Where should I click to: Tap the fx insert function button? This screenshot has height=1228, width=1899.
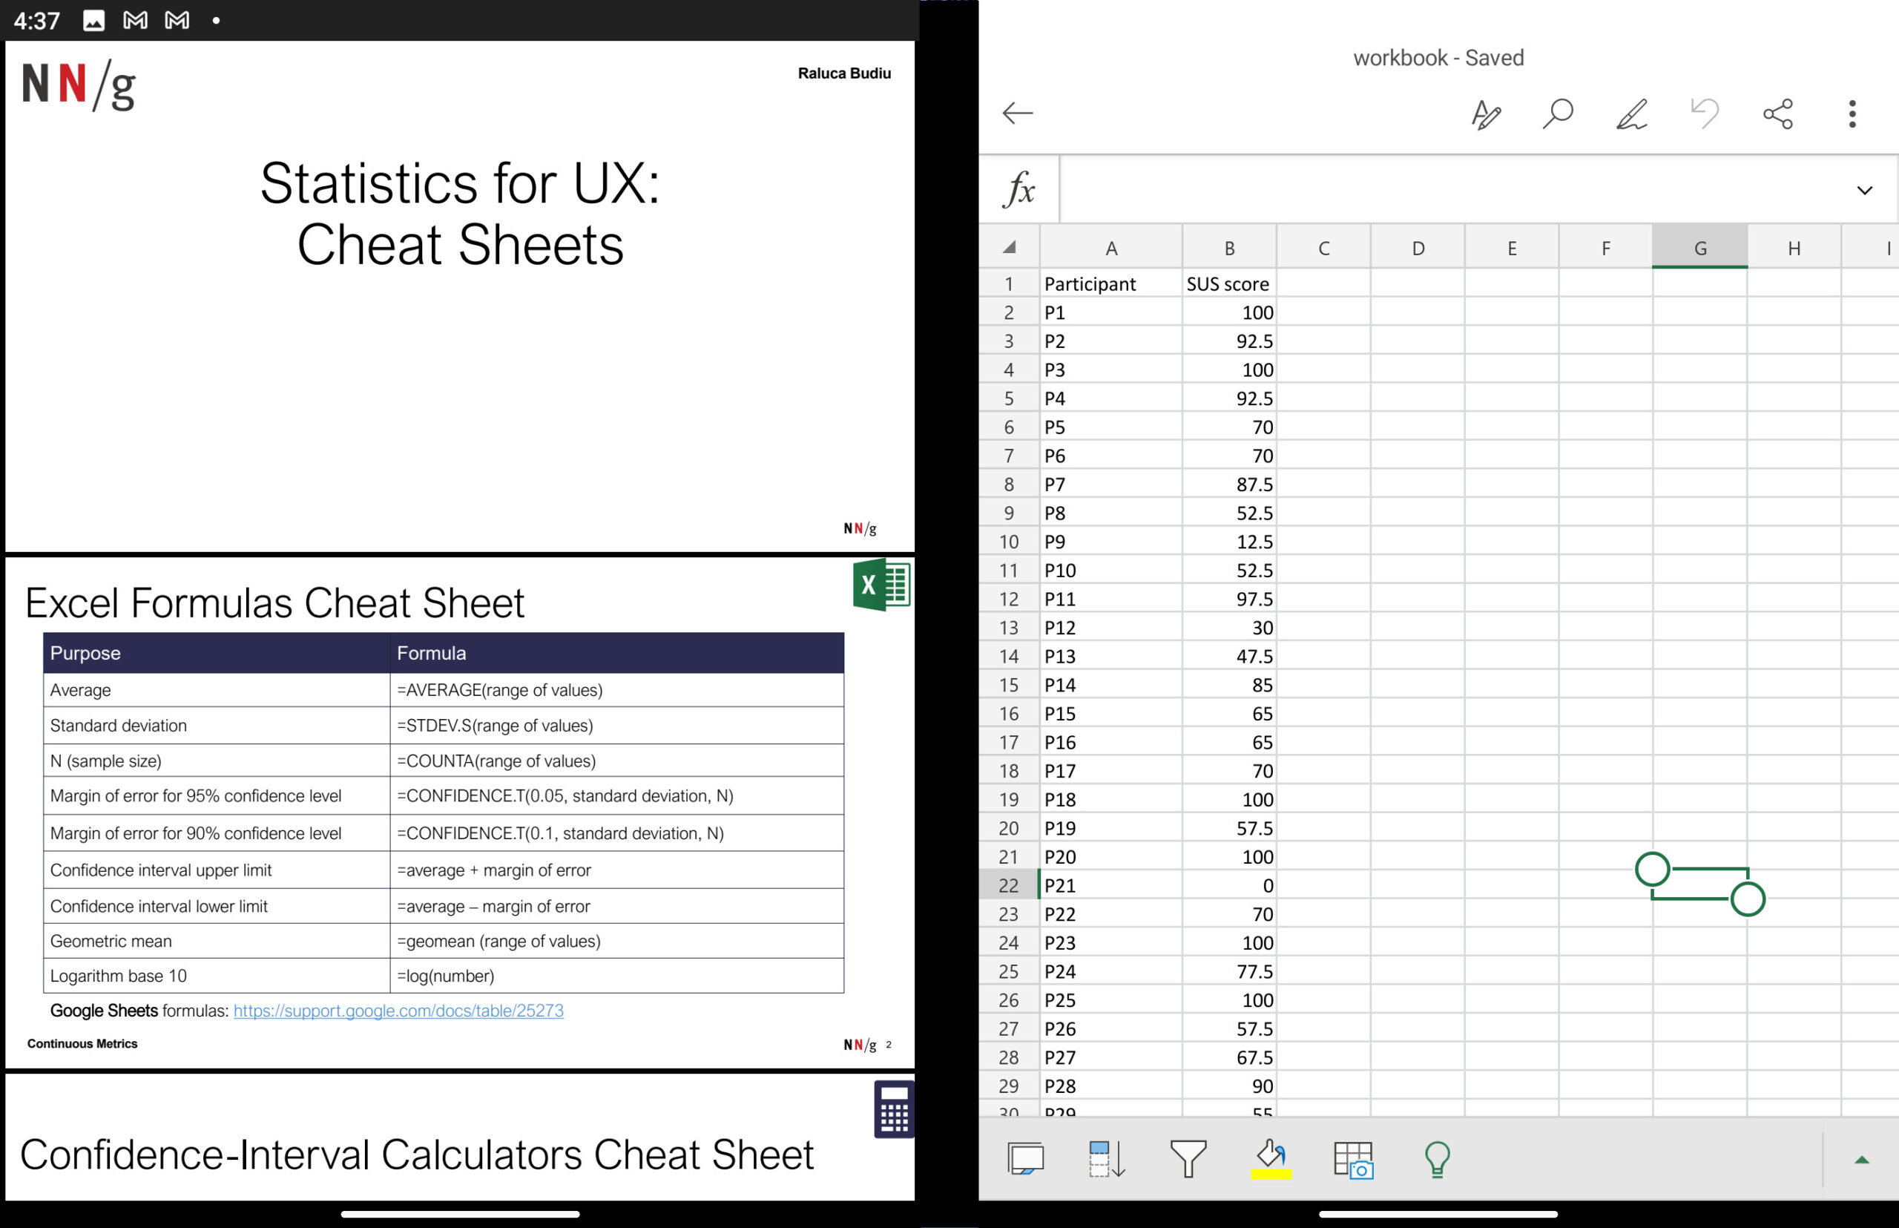1020,190
